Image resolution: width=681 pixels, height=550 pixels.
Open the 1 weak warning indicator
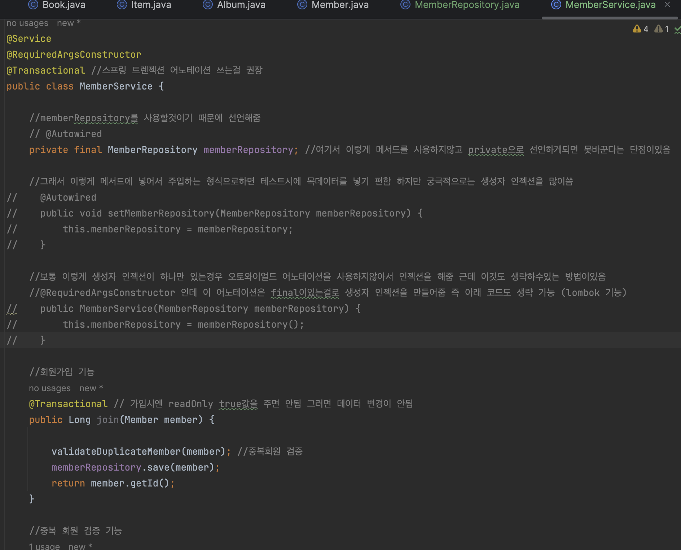(x=662, y=29)
